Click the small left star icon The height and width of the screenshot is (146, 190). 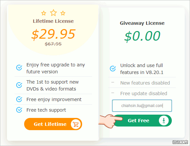click(44, 13)
